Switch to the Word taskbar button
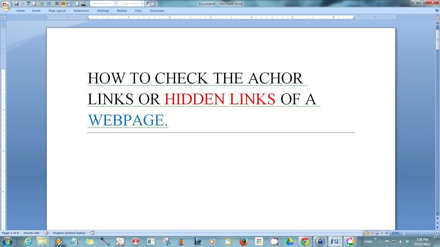Image resolution: width=440 pixels, height=247 pixels. pyautogui.click(x=335, y=242)
